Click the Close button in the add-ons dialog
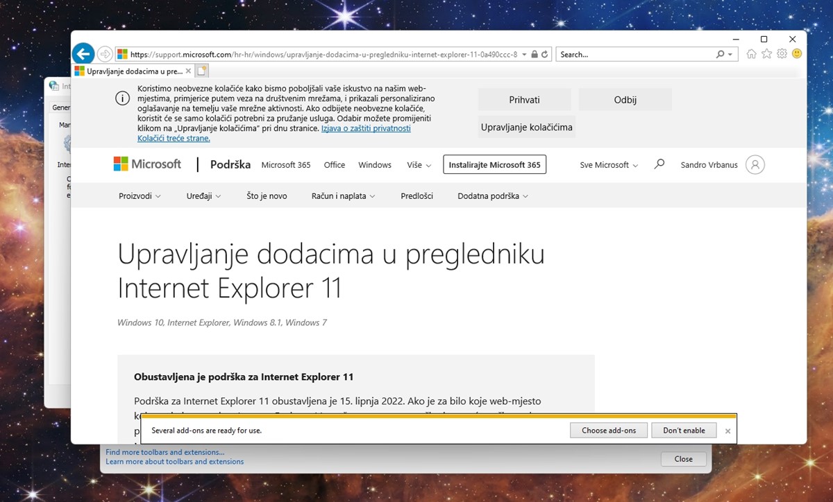The image size is (833, 502). (x=684, y=459)
